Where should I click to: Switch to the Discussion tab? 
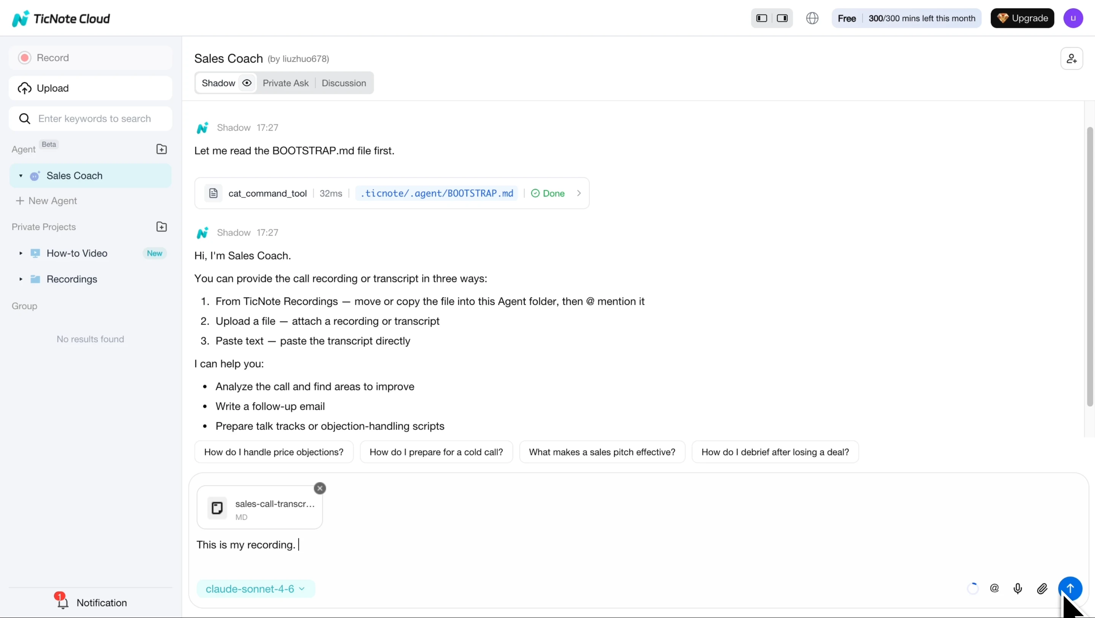point(344,83)
